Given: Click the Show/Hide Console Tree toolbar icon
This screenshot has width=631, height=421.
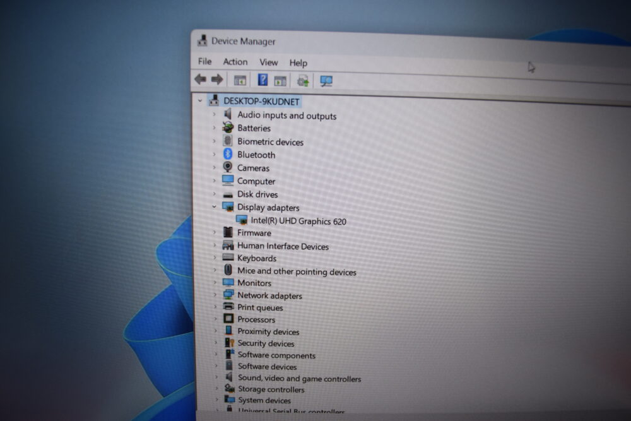Looking at the screenshot, I should click(x=240, y=81).
